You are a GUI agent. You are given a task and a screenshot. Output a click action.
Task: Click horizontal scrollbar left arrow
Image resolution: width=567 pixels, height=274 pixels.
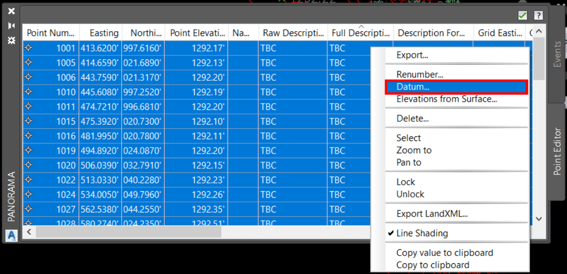coord(29,232)
